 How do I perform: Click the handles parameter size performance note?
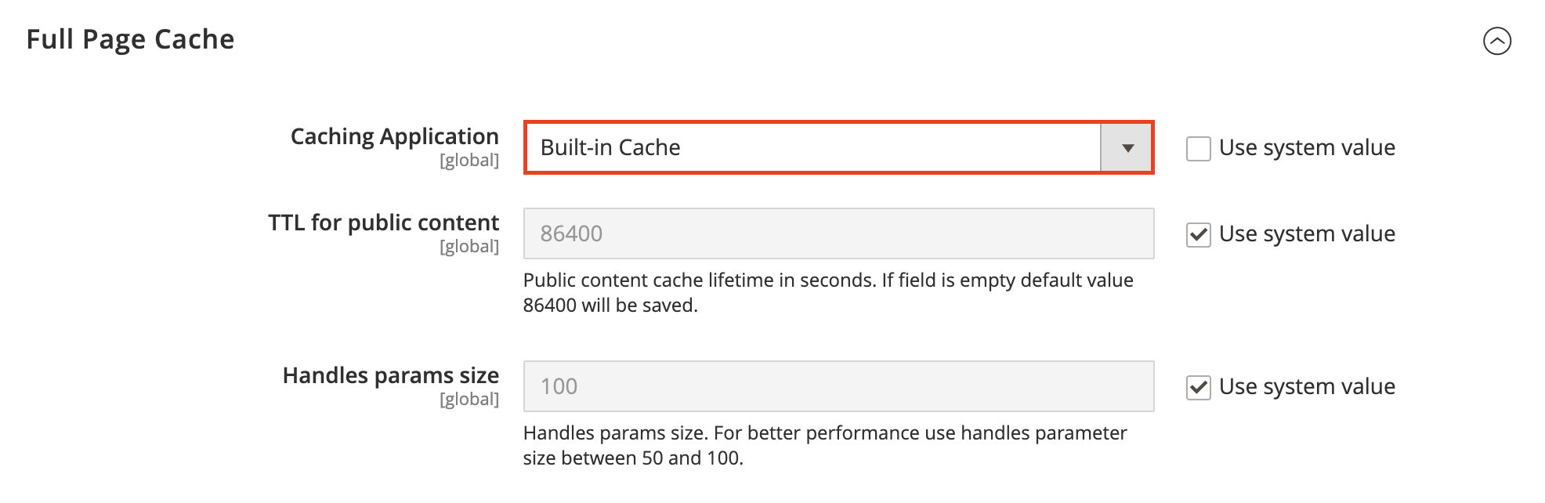coord(825,445)
